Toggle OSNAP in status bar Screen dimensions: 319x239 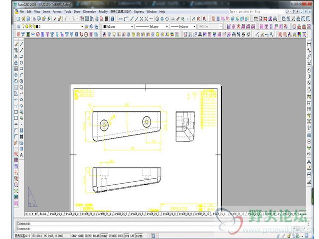(x=104, y=236)
